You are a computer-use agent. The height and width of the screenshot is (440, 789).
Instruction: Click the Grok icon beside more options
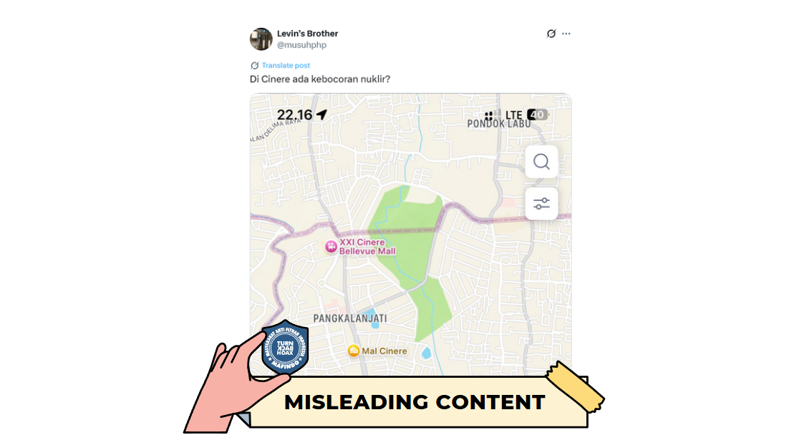(x=551, y=34)
